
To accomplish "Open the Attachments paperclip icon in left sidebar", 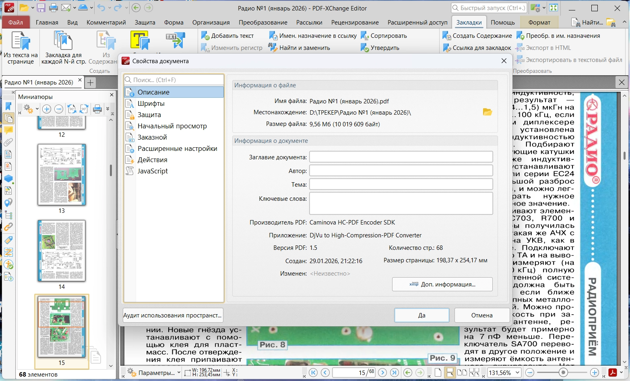I will pos(8,142).
